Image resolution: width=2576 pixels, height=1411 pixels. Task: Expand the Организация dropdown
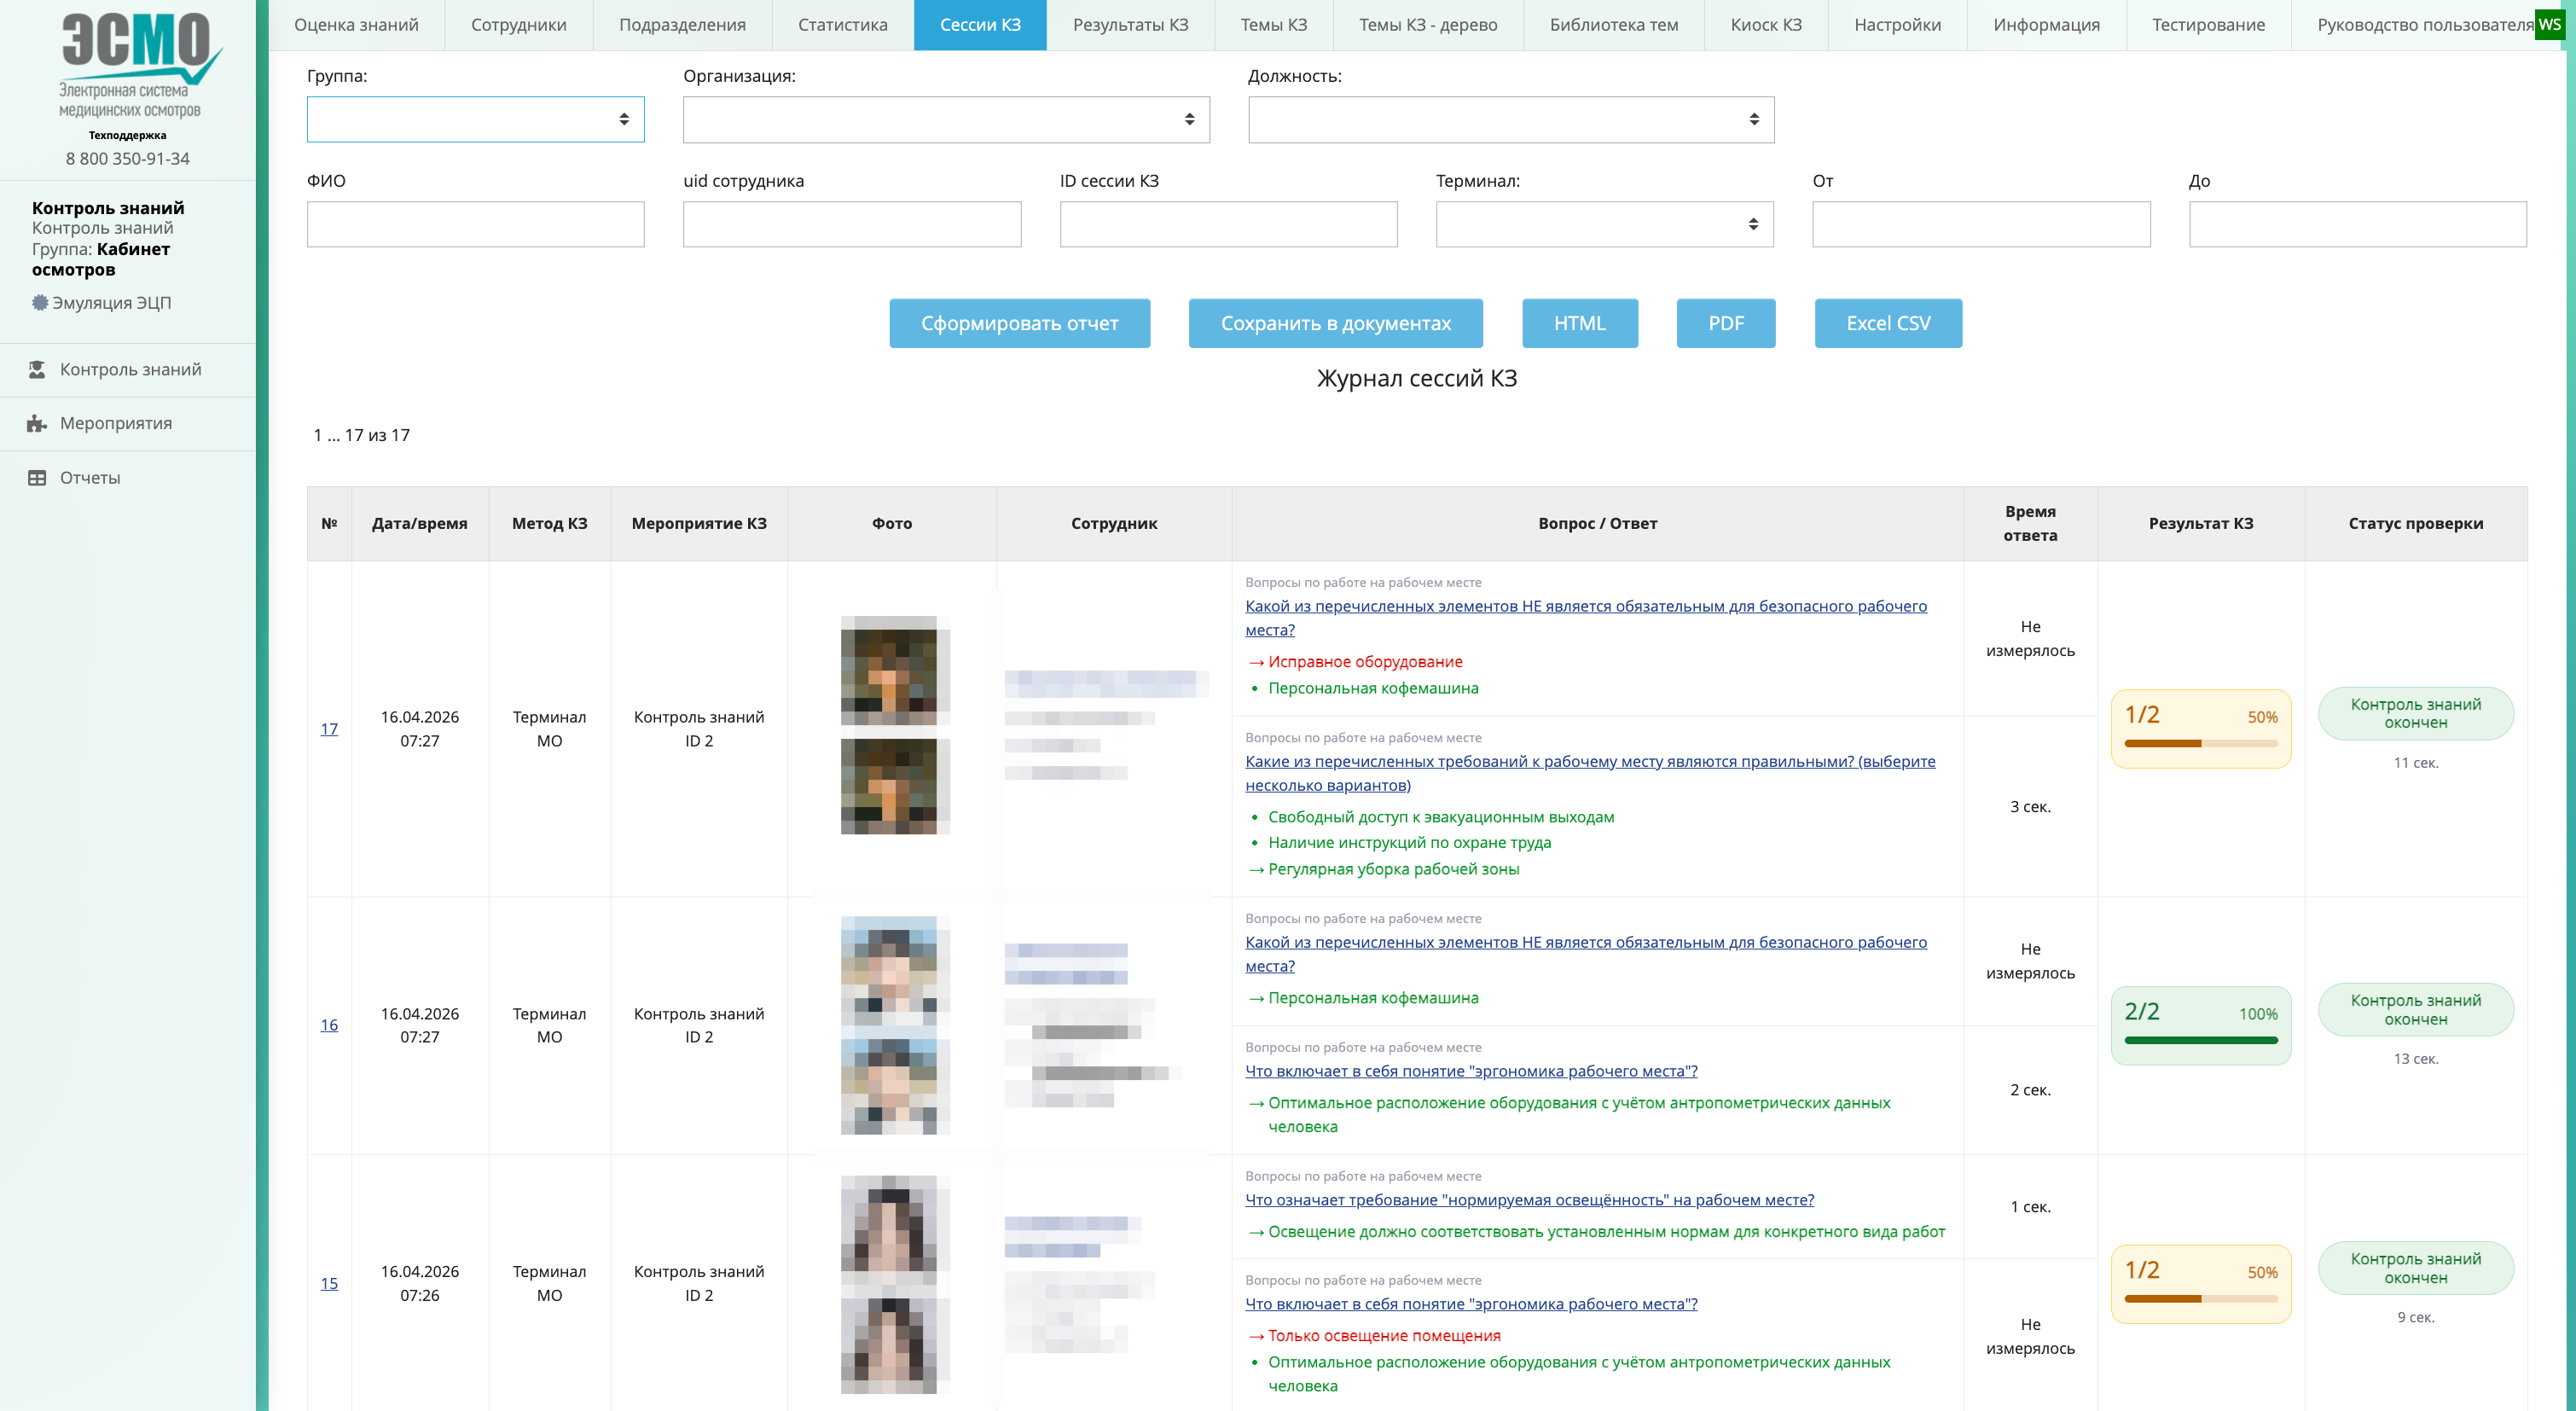(x=946, y=119)
